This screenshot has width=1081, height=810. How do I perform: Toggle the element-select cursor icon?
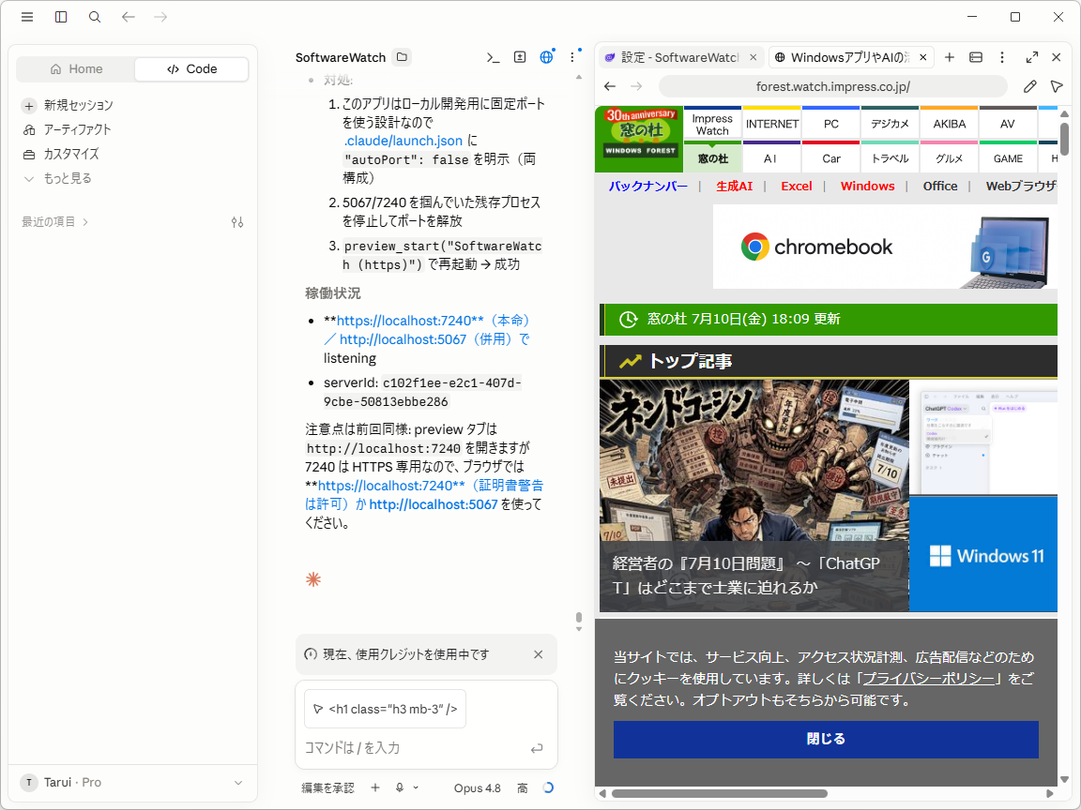point(1057,86)
